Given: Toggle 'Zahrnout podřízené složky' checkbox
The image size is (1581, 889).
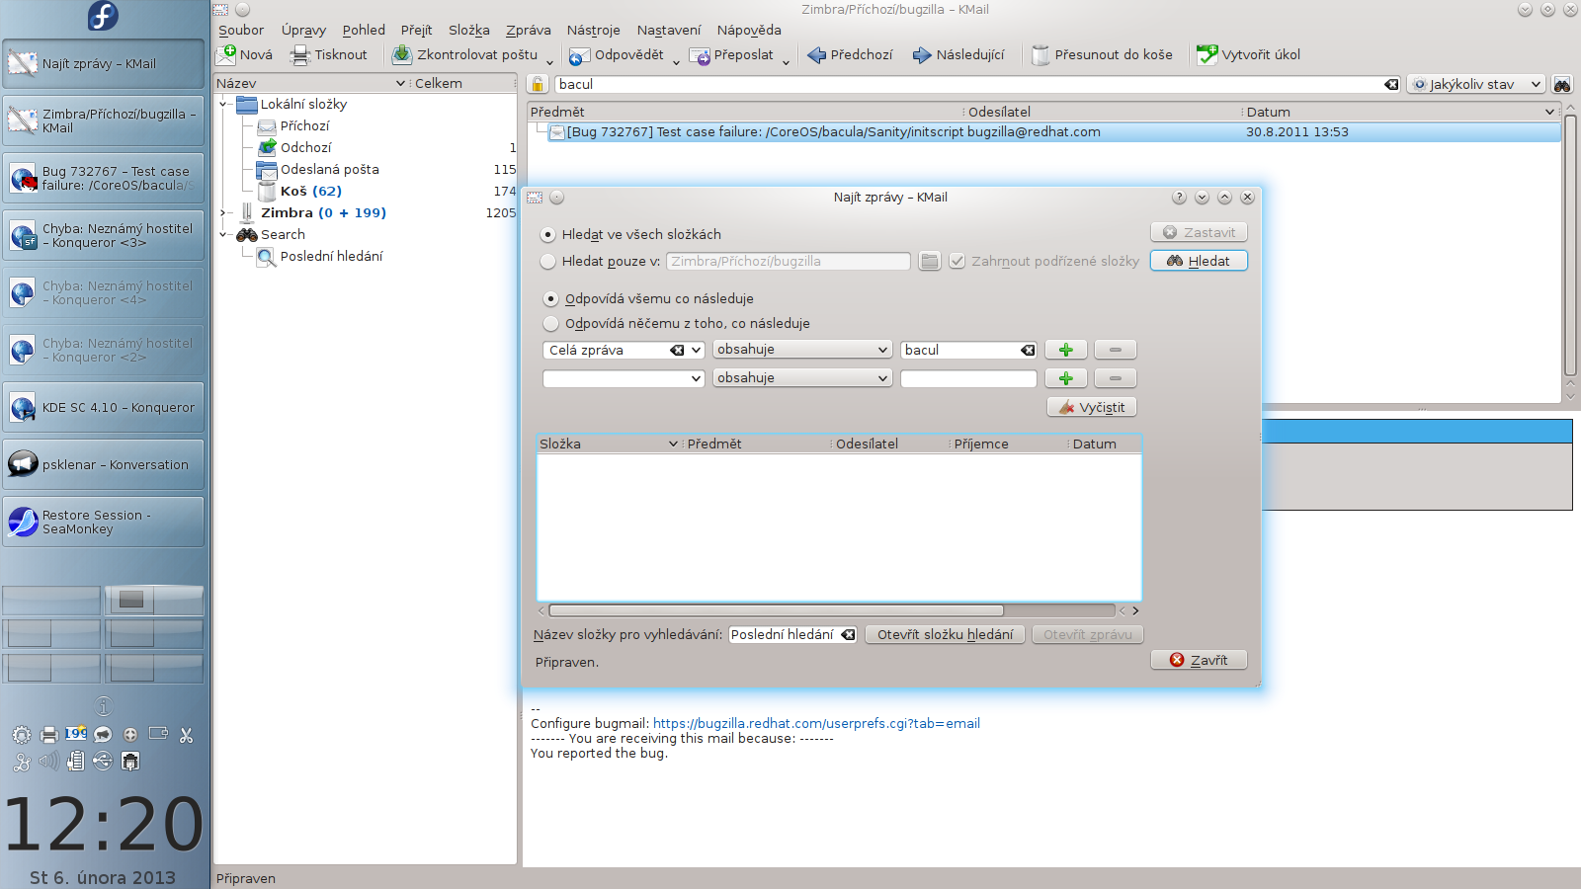Looking at the screenshot, I should pyautogui.click(x=957, y=262).
